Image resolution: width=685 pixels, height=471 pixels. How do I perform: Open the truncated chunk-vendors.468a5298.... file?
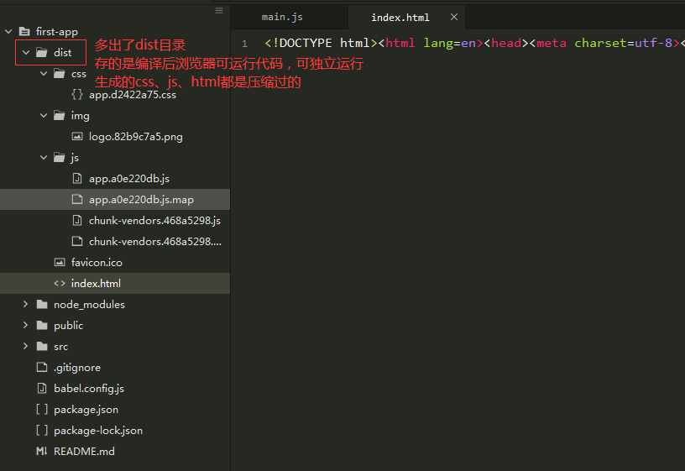click(155, 242)
